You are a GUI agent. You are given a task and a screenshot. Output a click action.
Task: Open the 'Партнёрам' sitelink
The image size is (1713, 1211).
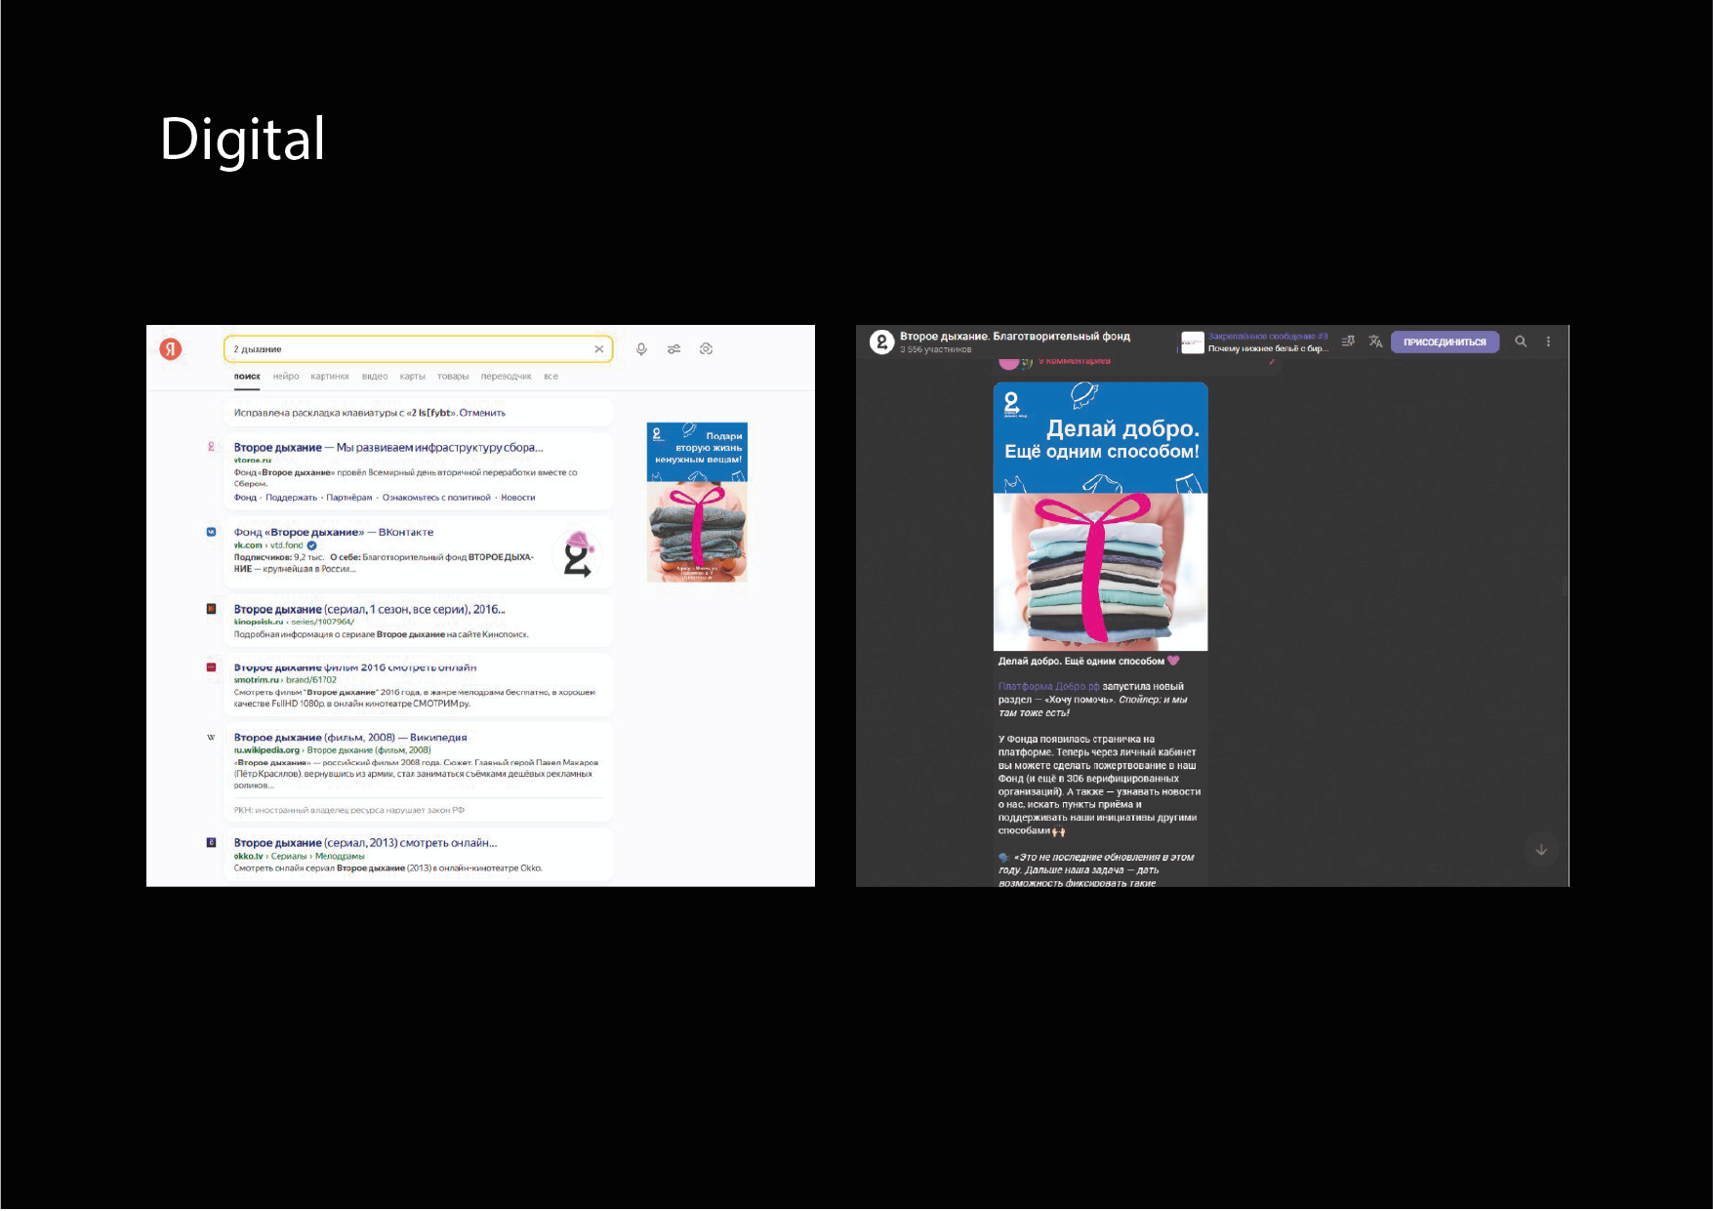[349, 498]
